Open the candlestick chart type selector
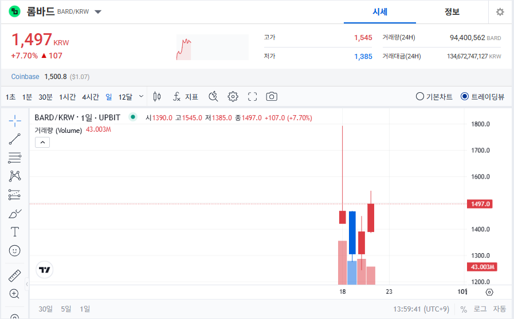The image size is (514, 319). click(157, 97)
